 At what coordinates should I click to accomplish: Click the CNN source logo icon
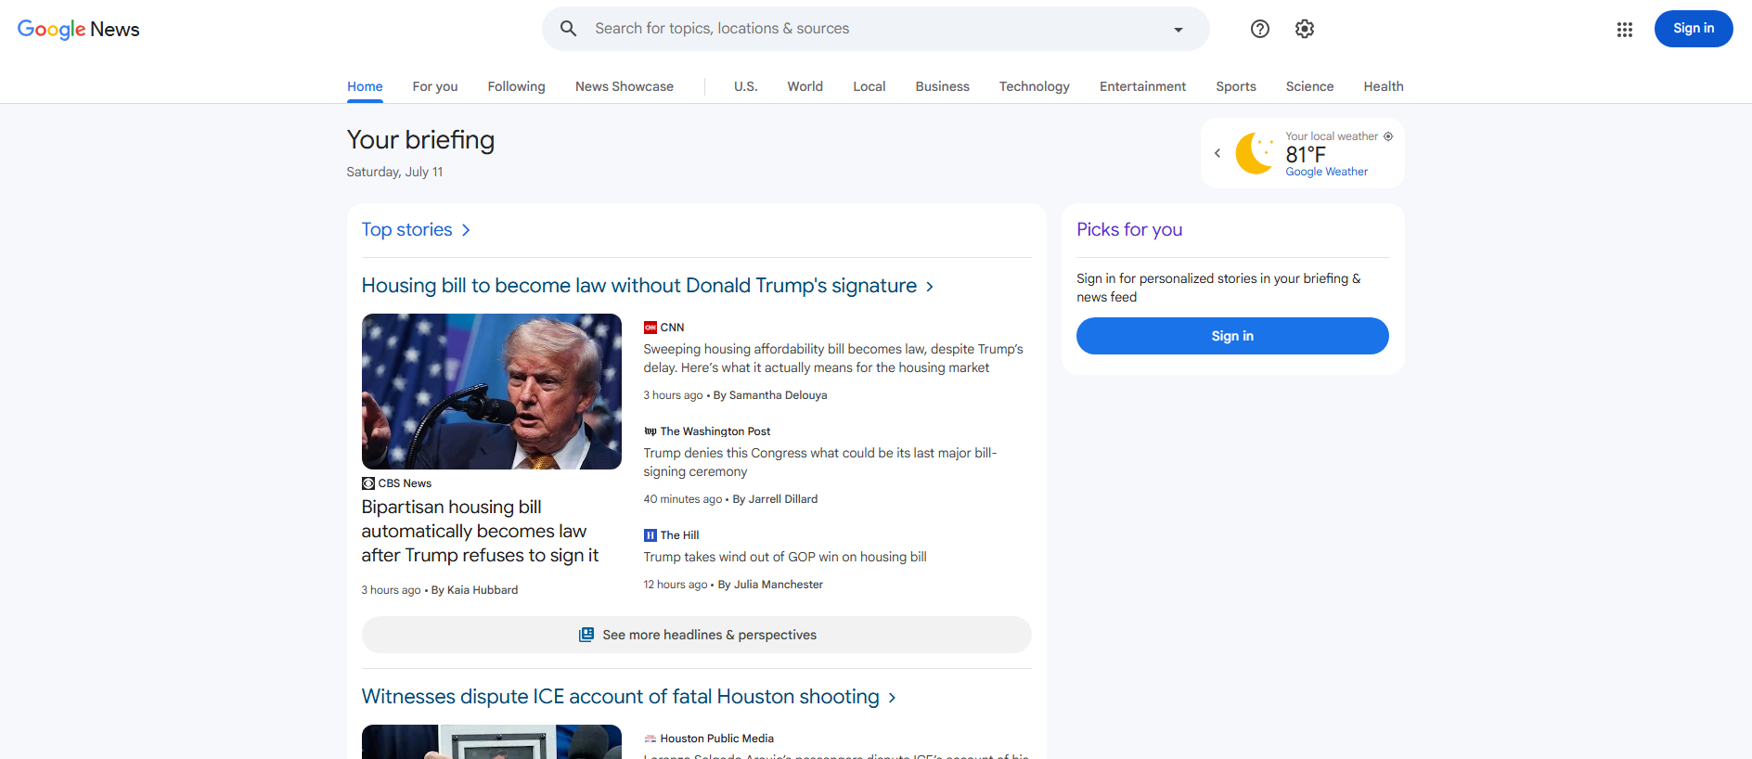[651, 328]
